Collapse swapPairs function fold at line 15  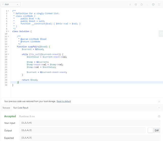click(x=8, y=47)
